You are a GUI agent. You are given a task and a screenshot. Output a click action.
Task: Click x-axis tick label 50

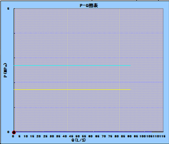(78, 136)
